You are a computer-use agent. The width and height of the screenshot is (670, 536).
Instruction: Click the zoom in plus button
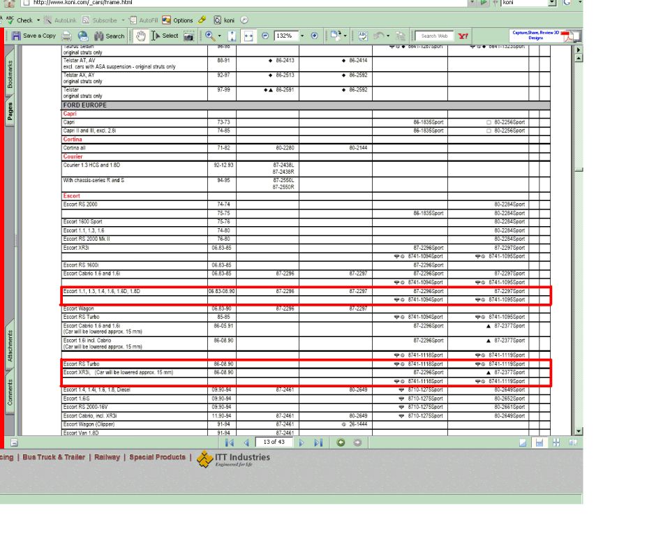(x=315, y=36)
